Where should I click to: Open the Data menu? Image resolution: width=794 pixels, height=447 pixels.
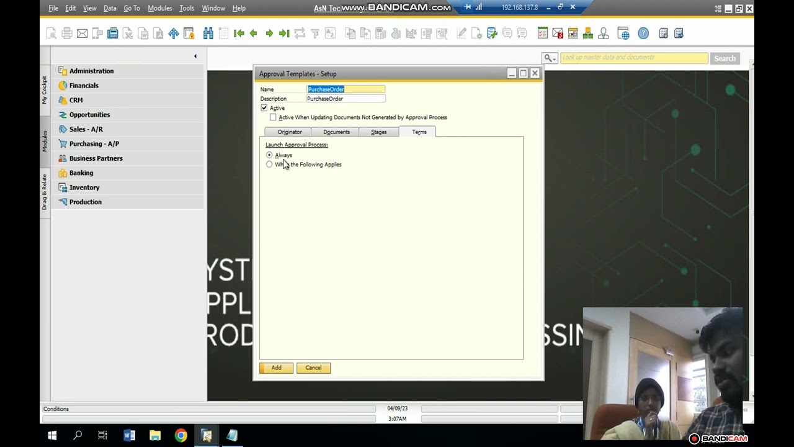click(x=110, y=8)
